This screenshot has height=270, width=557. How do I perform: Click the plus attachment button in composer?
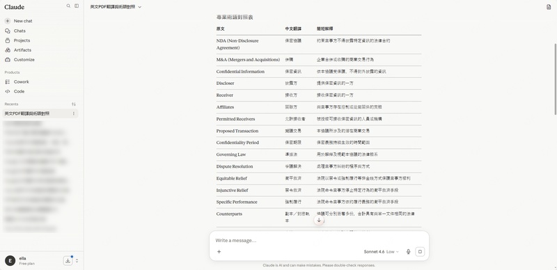point(219,251)
